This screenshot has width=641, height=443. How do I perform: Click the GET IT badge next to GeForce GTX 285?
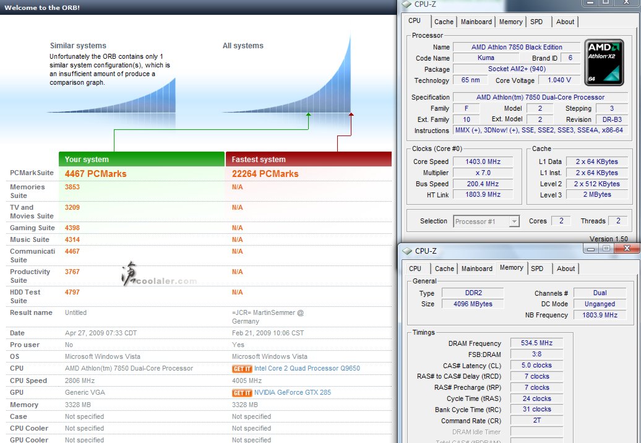(242, 393)
